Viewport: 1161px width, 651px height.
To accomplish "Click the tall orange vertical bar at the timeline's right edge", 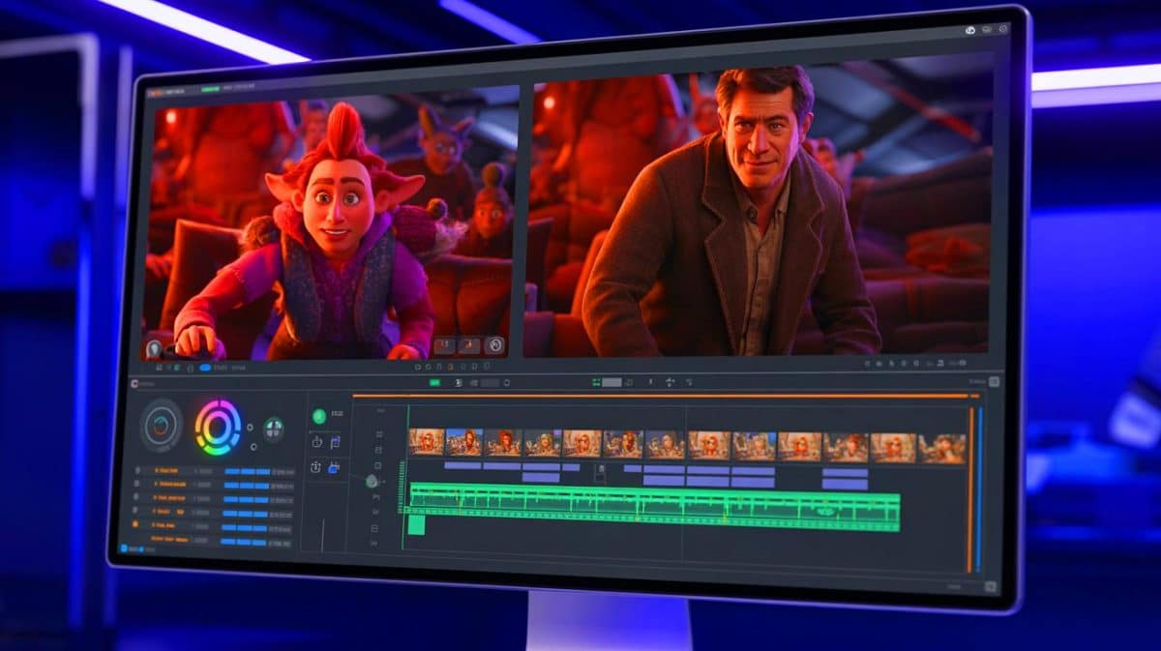I will [x=970, y=488].
